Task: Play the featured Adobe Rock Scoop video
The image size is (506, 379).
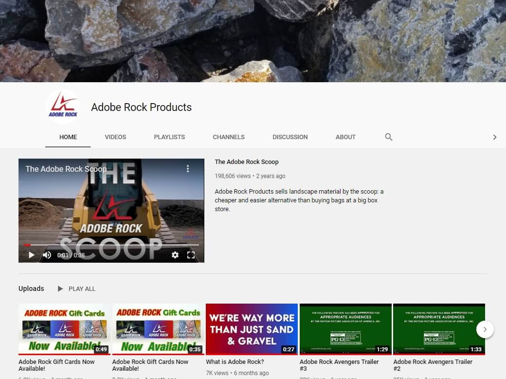Action: 31,255
